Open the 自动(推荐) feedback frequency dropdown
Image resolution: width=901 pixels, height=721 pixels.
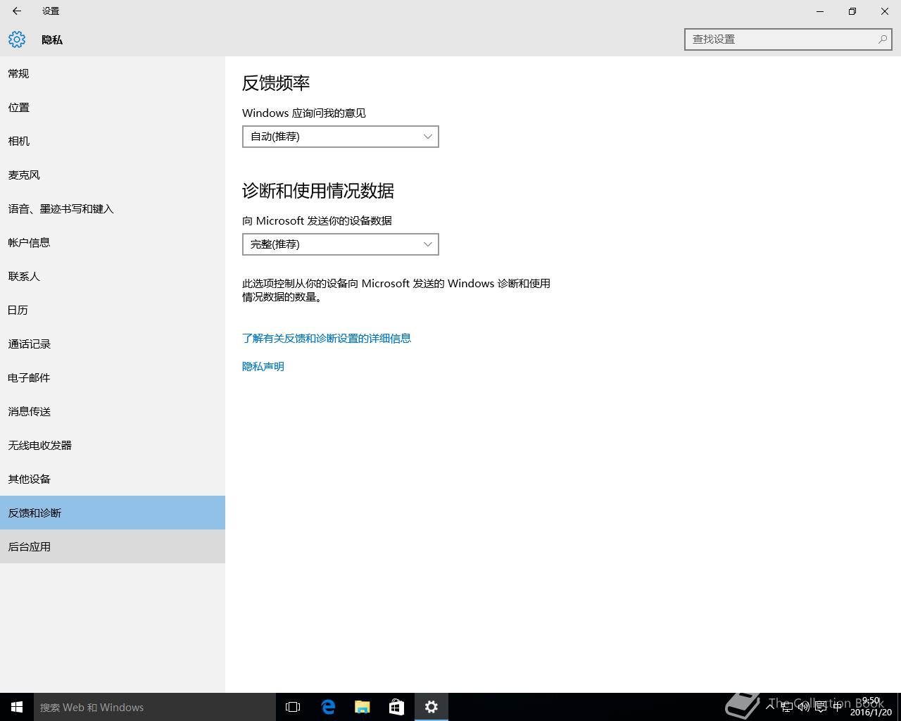341,137
